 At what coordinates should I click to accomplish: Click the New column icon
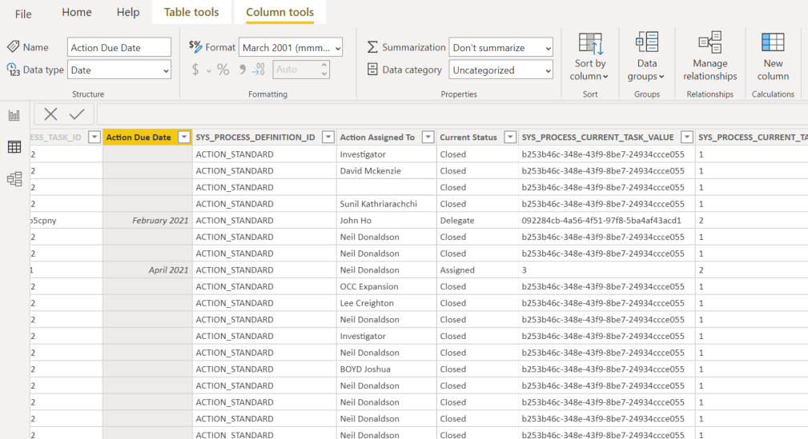(773, 42)
